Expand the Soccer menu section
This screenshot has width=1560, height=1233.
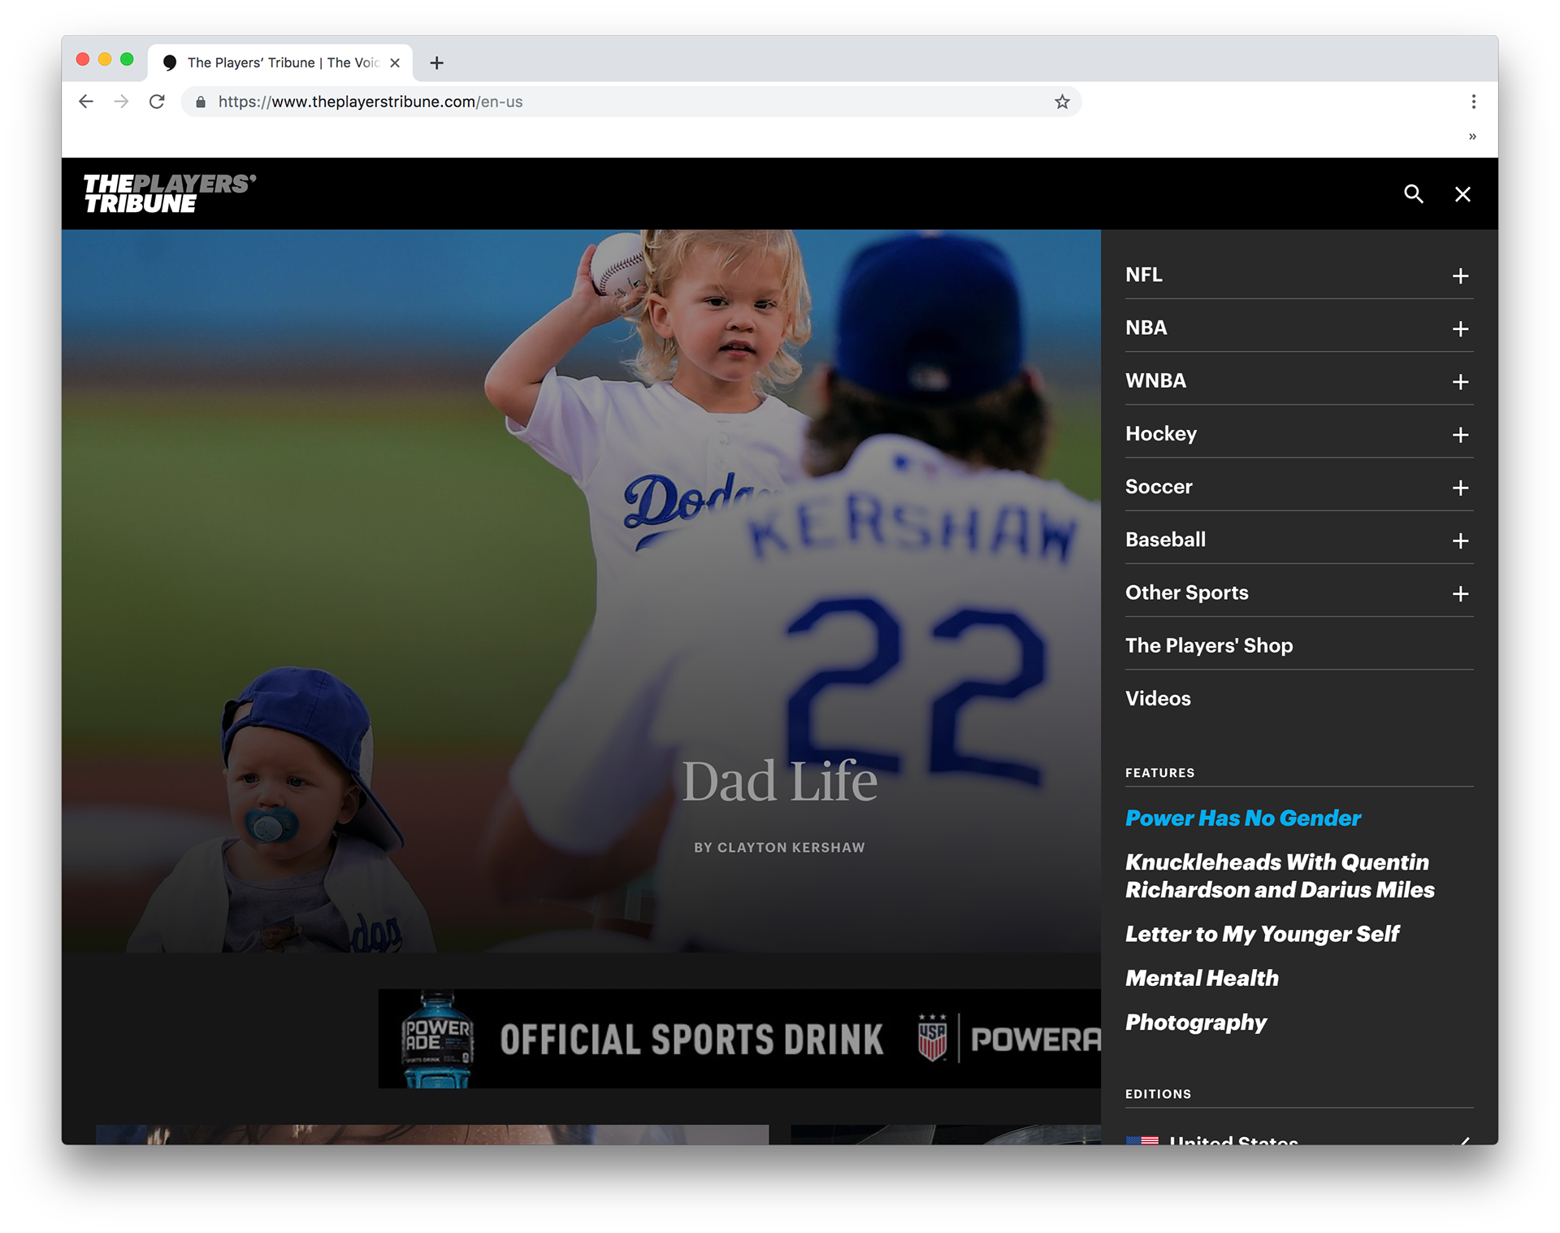tap(1460, 488)
